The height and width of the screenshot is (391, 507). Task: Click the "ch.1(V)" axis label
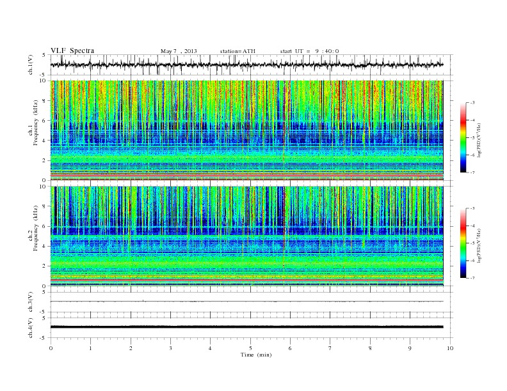coord(31,65)
